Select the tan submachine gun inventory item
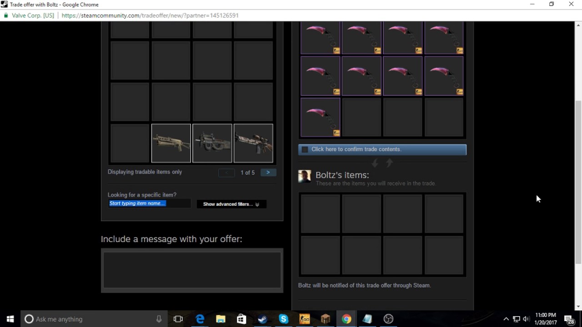582x327 pixels. pos(171,143)
